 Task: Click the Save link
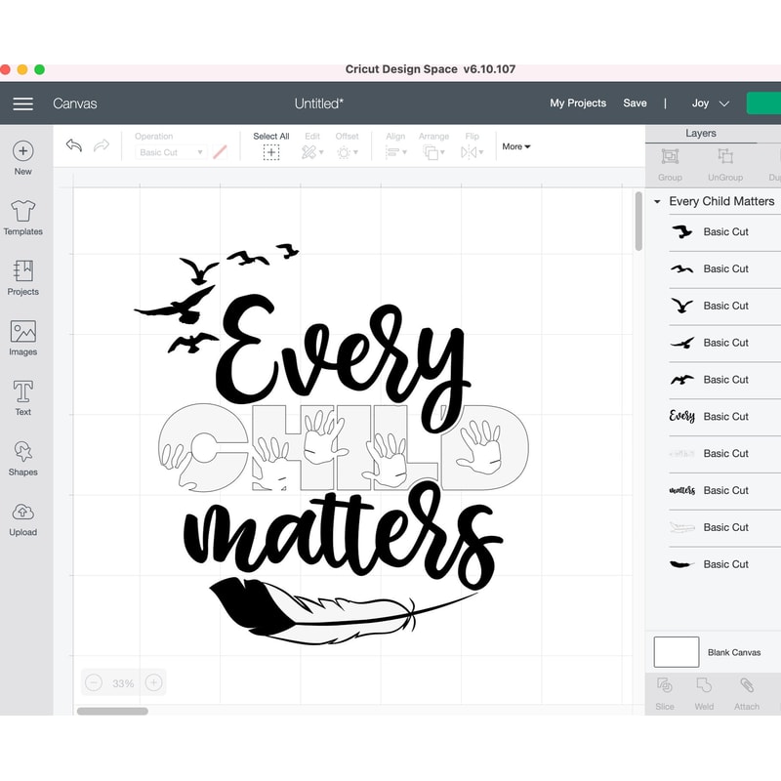[x=636, y=103]
